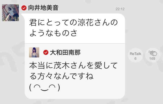Image resolution: width=163 pixels, height=104 pixels.
Task: Click the ReTalk button showing 6
Action: pyautogui.click(x=135, y=55)
